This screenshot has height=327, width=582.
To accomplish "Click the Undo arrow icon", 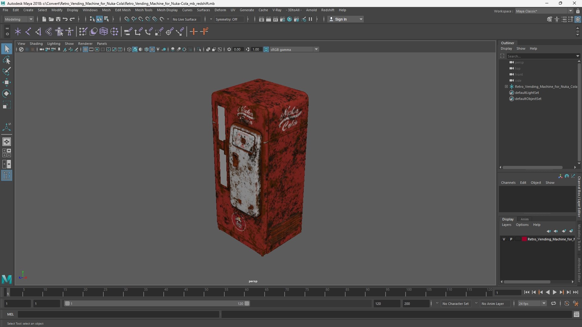I will (65, 19).
